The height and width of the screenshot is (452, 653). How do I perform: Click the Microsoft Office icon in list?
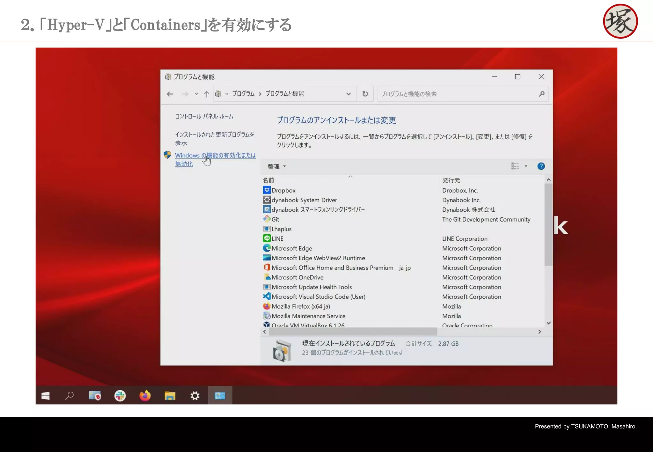pos(267,267)
